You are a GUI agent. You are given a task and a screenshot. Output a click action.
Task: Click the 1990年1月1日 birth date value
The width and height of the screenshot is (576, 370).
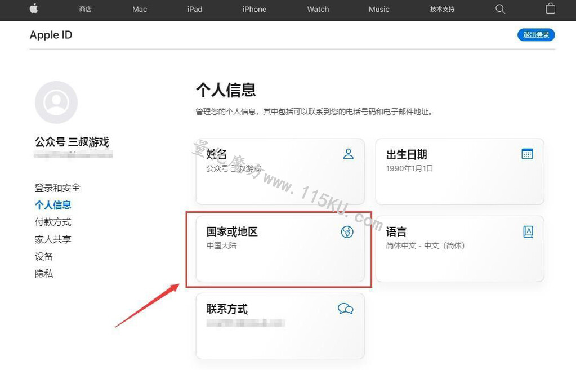tap(409, 168)
